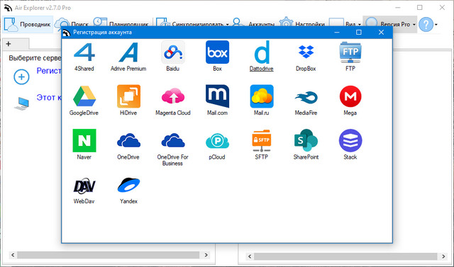Add a new tab with plus

point(9,44)
